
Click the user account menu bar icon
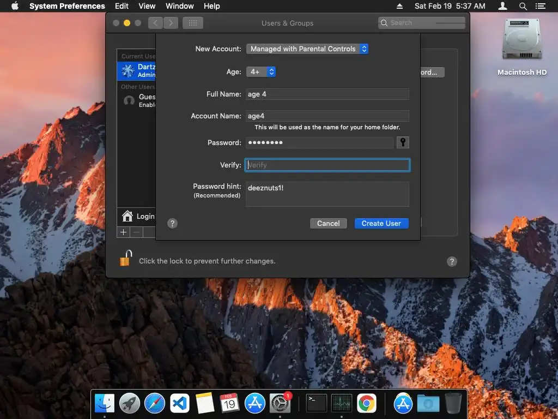coord(502,6)
